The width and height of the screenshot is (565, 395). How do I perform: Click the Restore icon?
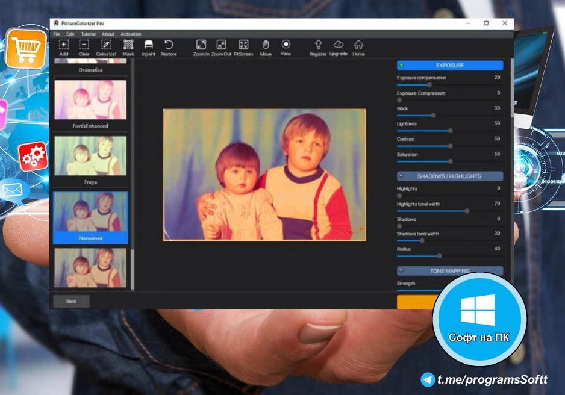tap(169, 45)
